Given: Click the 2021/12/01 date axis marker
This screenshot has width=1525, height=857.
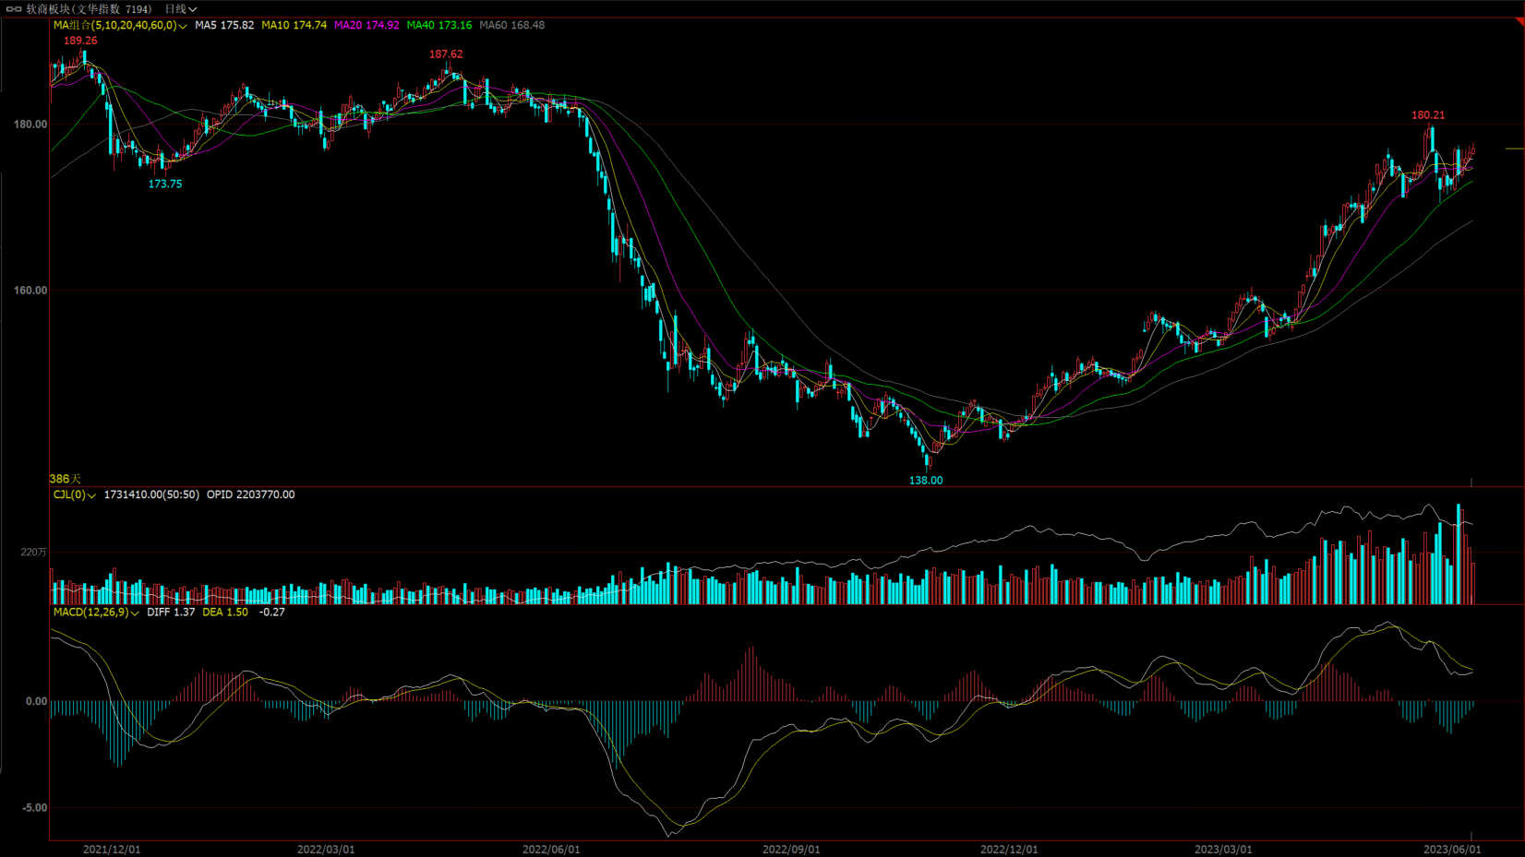Looking at the screenshot, I should [112, 849].
